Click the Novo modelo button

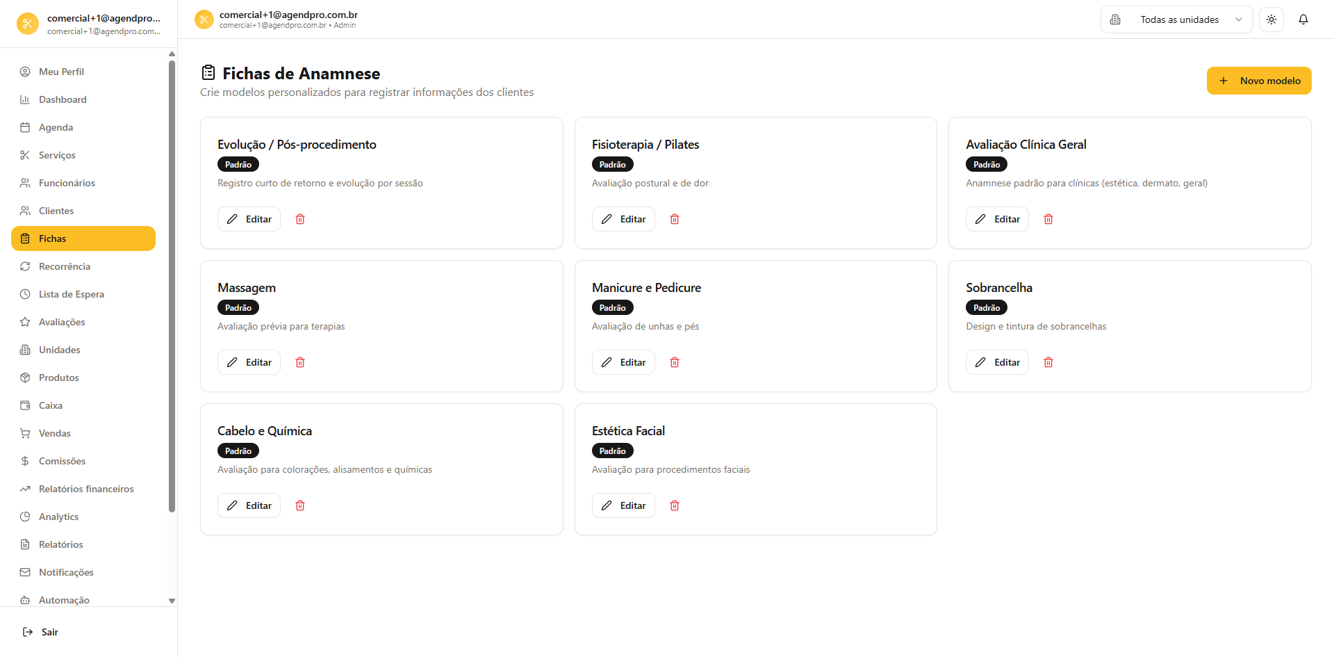(1259, 81)
